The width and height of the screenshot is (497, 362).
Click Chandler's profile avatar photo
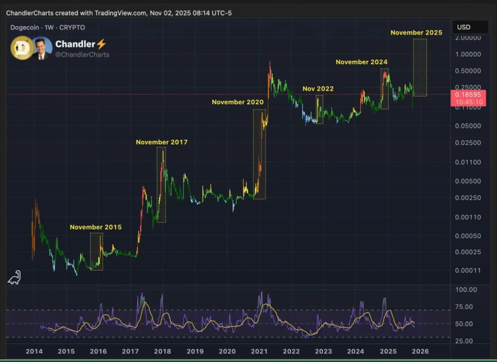point(42,48)
